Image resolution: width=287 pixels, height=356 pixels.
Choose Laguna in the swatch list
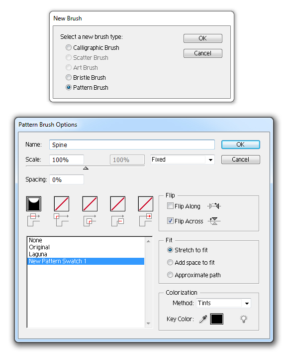tap(38, 254)
